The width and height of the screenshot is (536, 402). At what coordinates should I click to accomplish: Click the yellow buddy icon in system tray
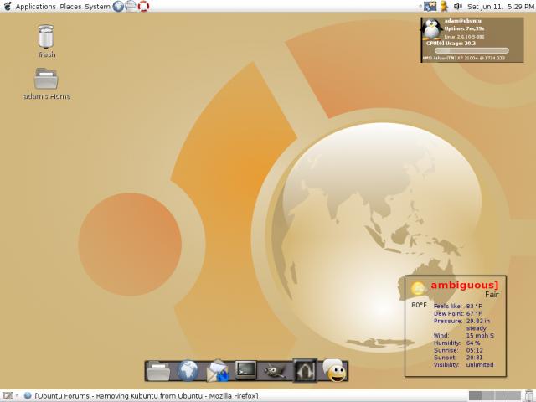click(444, 7)
